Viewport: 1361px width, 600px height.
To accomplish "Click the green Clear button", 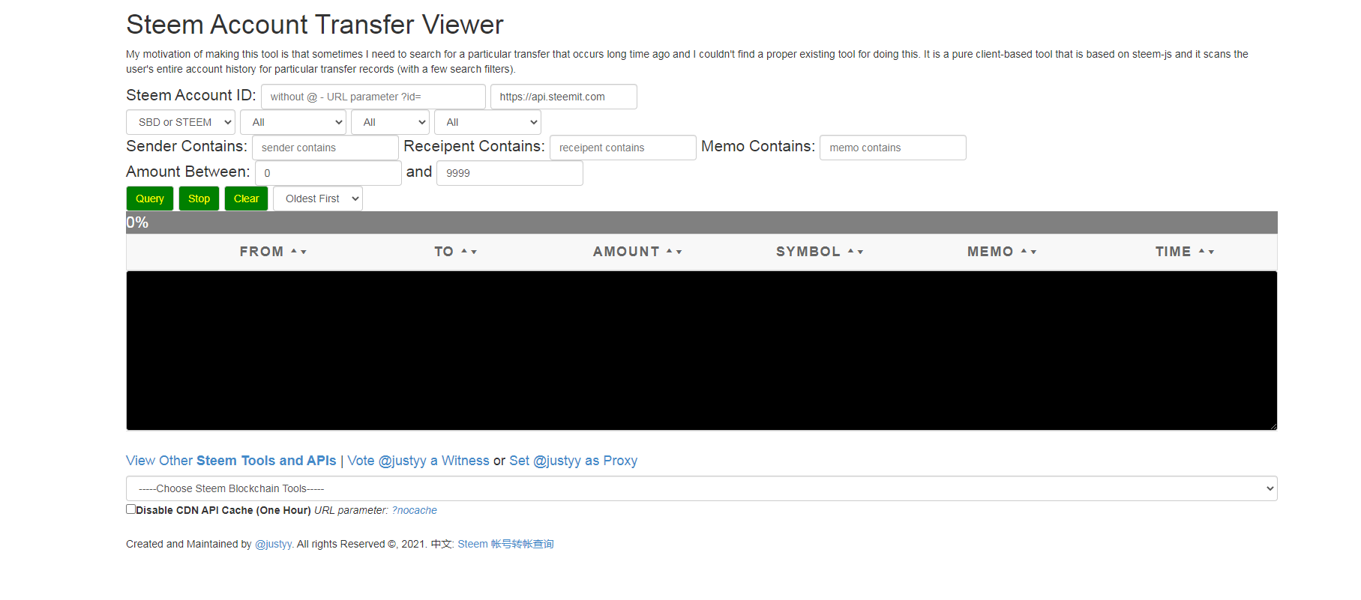I will click(246, 199).
